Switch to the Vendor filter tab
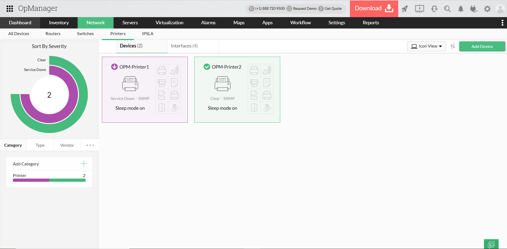 [67, 145]
